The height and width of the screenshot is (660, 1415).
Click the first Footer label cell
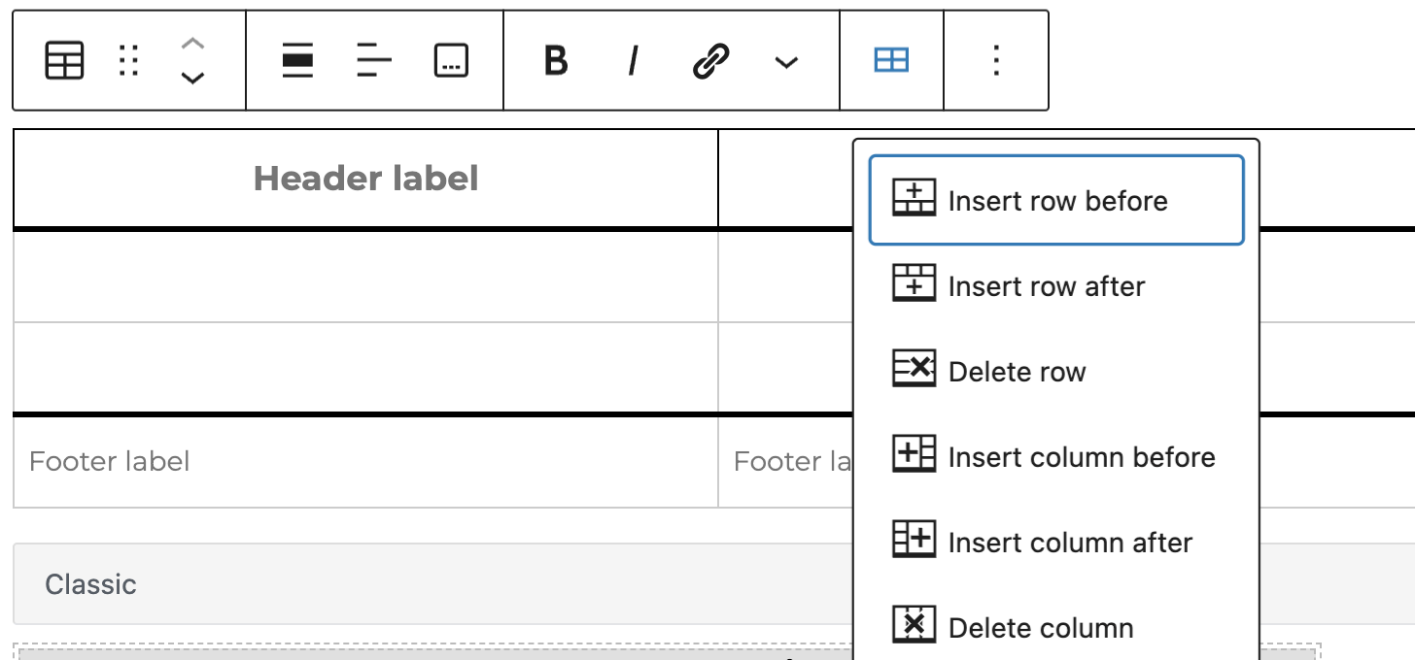pyautogui.click(x=365, y=461)
